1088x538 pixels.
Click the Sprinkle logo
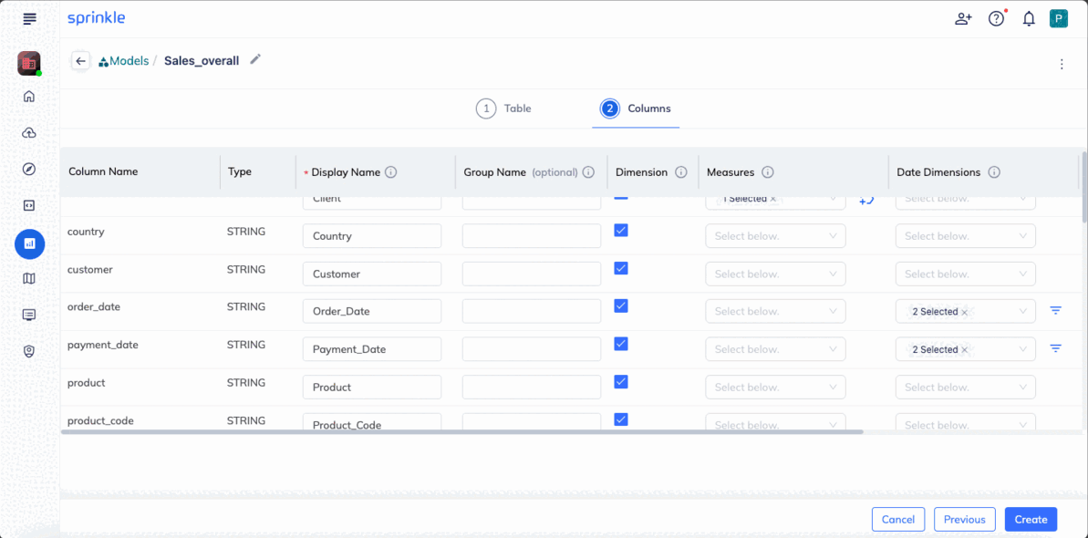[97, 19]
